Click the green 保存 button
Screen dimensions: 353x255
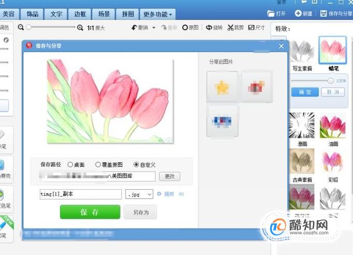[90, 212]
